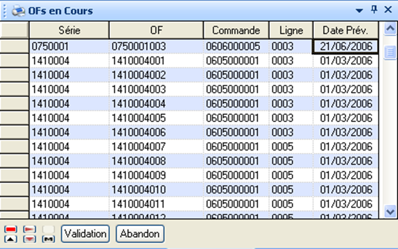Viewport: 398px width, 249px height.
Task: Click the scrollbar down arrow
Action: (x=389, y=211)
